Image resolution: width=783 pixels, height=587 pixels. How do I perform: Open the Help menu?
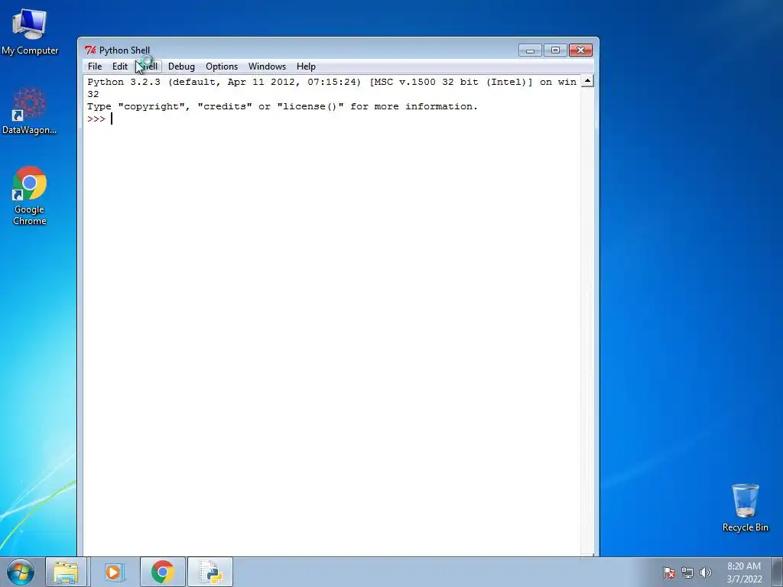(306, 66)
